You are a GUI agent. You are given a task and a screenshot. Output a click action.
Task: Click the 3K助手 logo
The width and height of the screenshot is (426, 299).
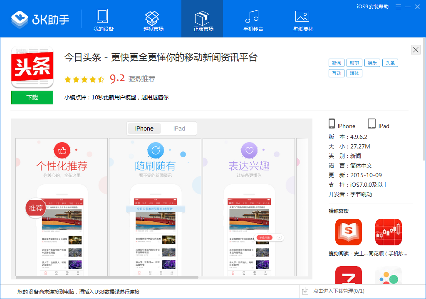pos(40,19)
